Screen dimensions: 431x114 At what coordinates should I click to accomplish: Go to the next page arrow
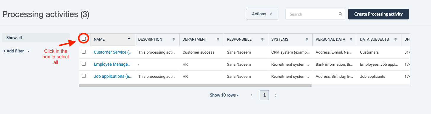(276, 95)
